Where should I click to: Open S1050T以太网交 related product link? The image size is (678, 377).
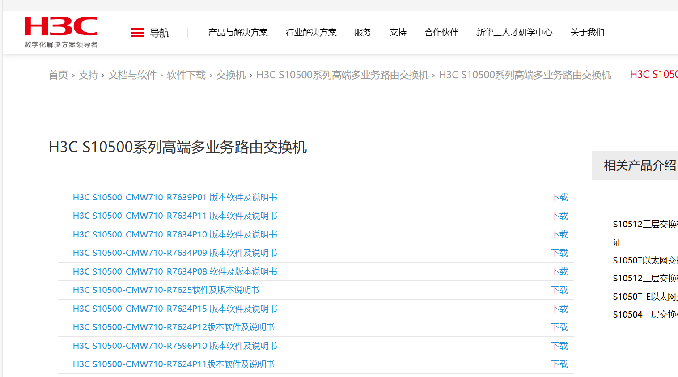click(x=645, y=261)
